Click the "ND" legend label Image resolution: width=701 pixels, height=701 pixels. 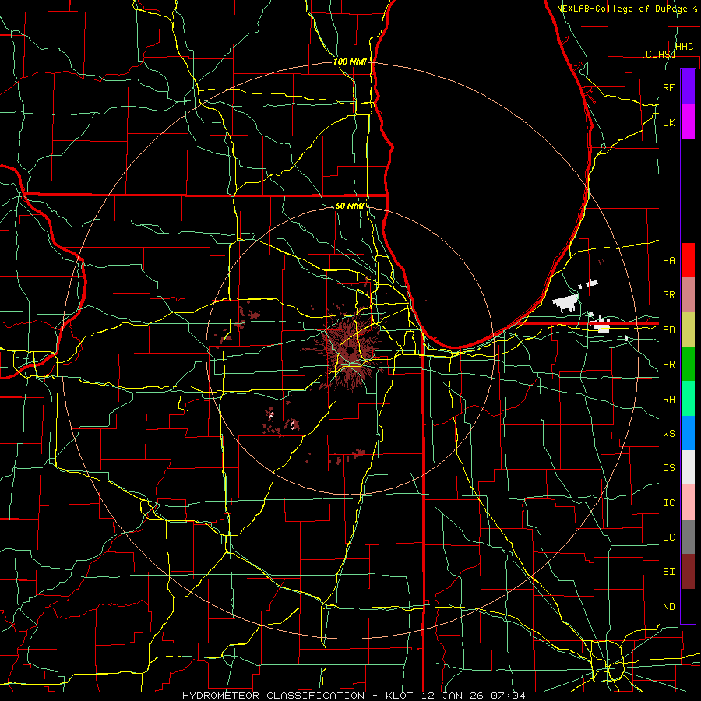pyautogui.click(x=669, y=607)
